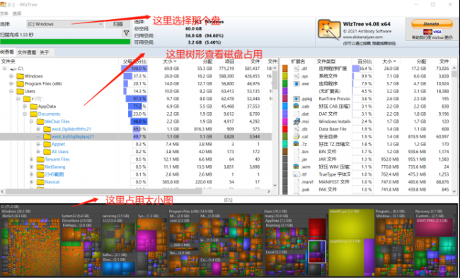Open the drive selection dropdown
This screenshot has width=460, height=278.
pos(65,24)
